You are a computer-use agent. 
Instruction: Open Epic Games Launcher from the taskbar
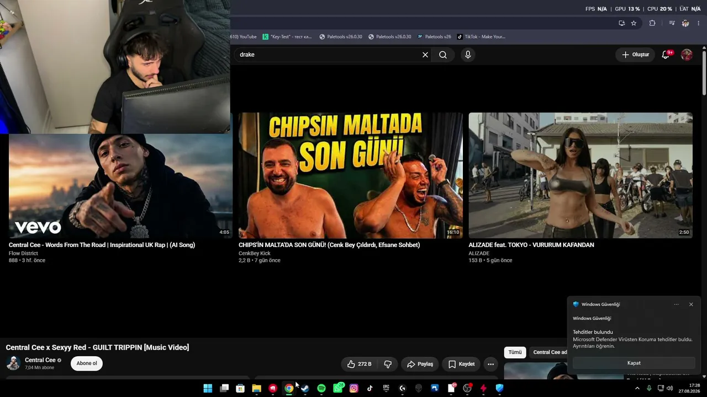point(386,388)
